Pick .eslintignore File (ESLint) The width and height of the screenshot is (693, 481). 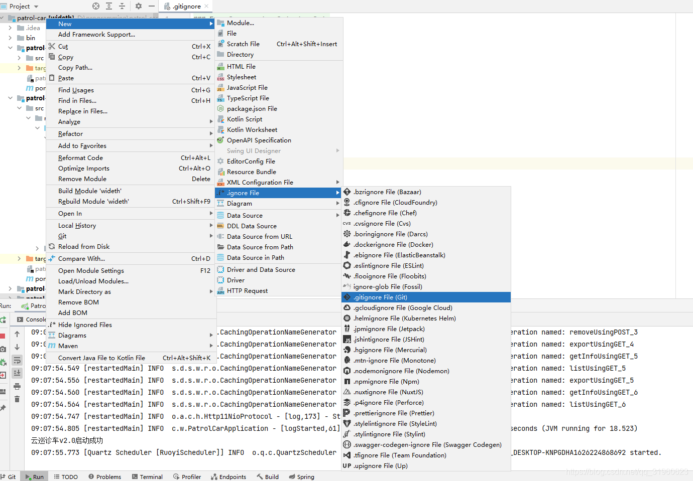426,266
